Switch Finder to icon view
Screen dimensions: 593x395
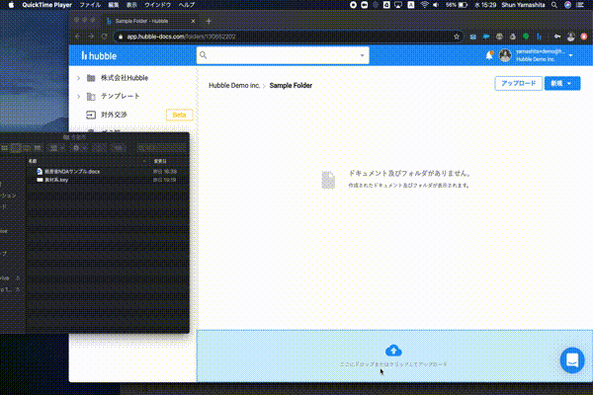click(x=5, y=148)
